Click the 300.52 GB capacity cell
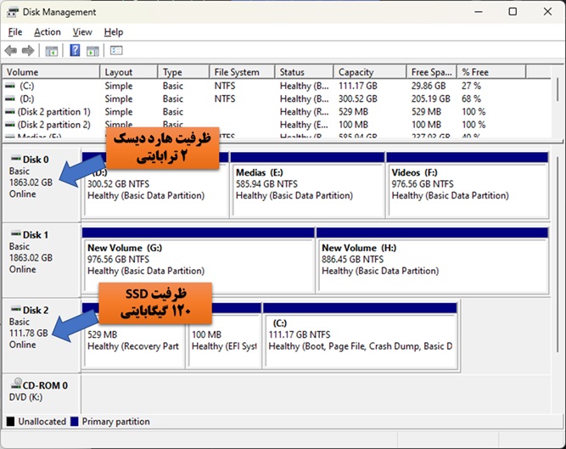Image resolution: width=566 pixels, height=449 pixels. 358,98
